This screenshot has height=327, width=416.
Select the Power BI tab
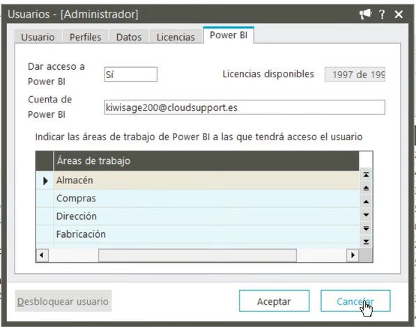229,35
